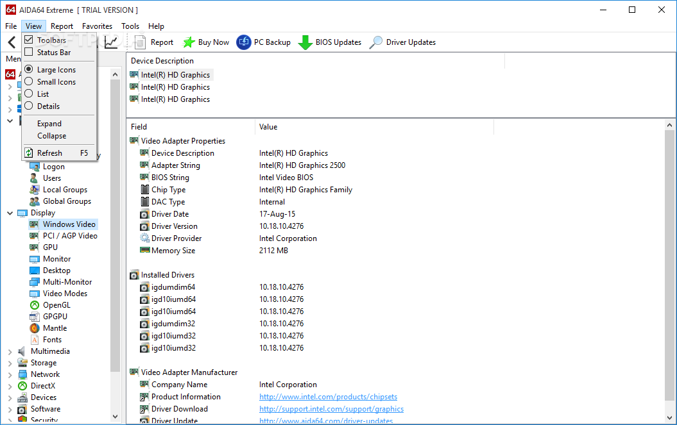This screenshot has height=425, width=677.
Task: Collapse the Display tree node
Action: point(10,213)
